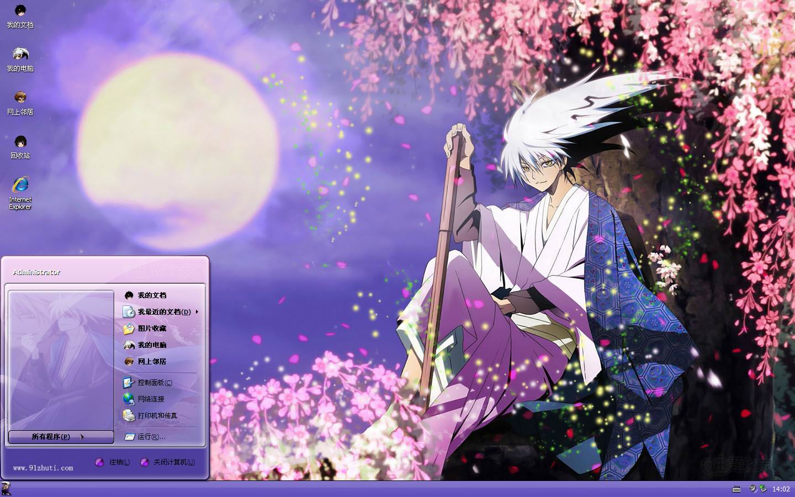Select the 我的电脑 desktop icon
Viewport: 795px width, 497px height.
point(20,60)
